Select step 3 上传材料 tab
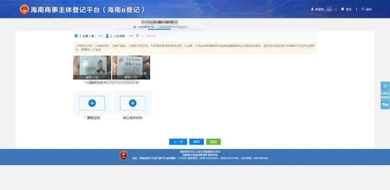The height and width of the screenshot is (190, 390). click(146, 36)
